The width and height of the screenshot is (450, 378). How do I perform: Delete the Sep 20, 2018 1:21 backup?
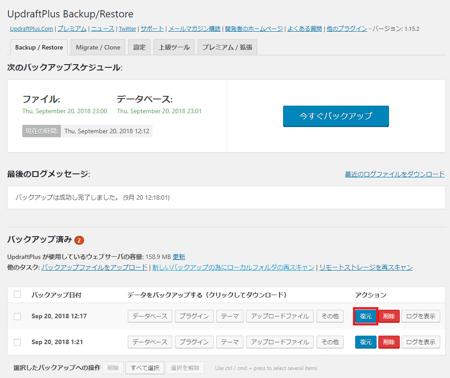[389, 342]
